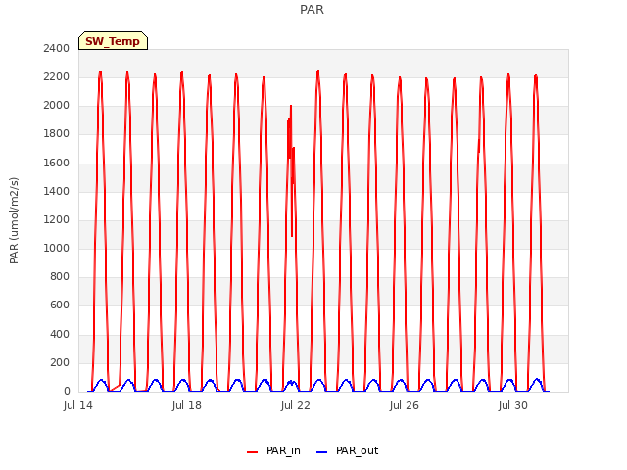627x470 pixels.
Task: Click the 1000 y-axis tick label
Action: point(57,248)
